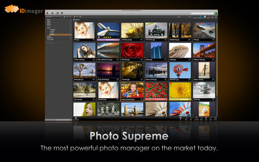Viewport: 259px width, 162px height.
Task: Click the Adjust icon in bottom bar
Action: [x=211, y=118]
